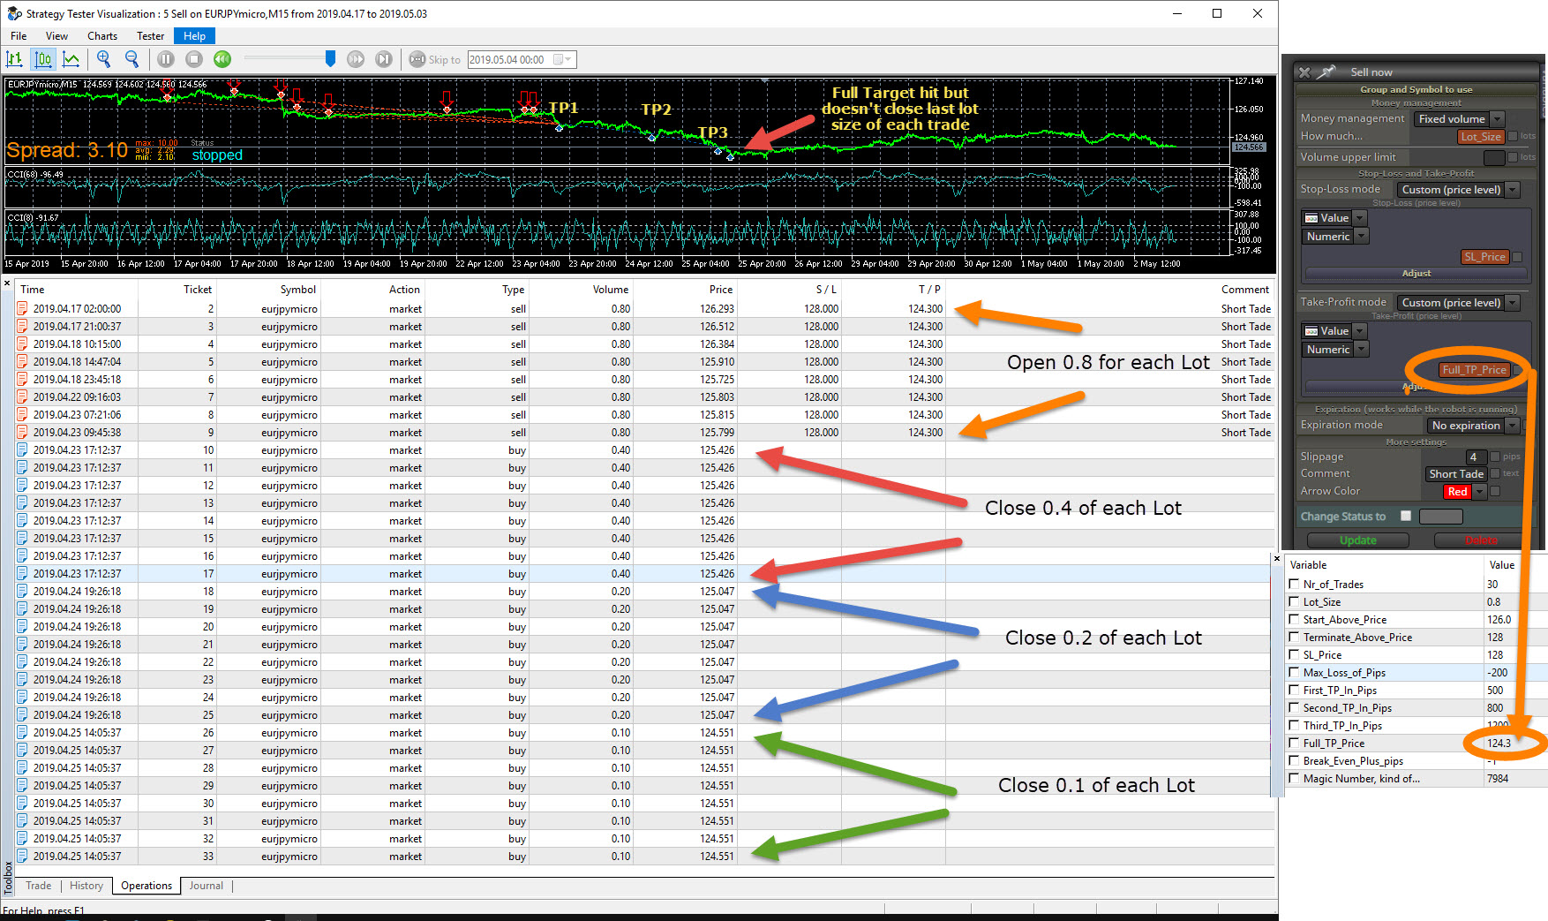
Task: Switch to the Trade tab
Action: point(39,886)
